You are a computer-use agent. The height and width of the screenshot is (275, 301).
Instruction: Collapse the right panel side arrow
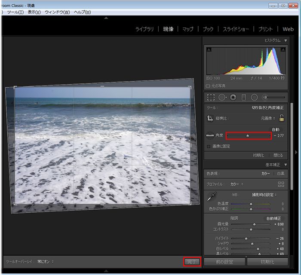point(296,152)
